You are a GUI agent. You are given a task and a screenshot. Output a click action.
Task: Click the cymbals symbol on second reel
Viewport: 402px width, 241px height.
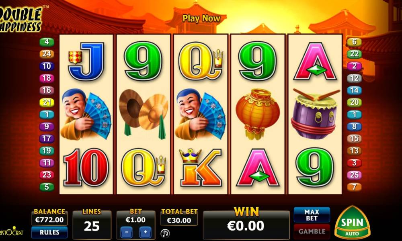tap(144, 114)
